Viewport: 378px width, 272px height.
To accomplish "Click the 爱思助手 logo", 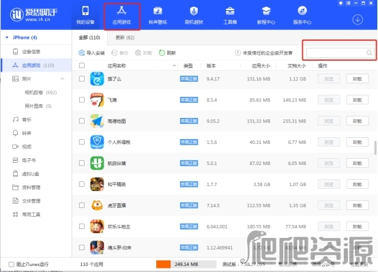I will 33,14.
